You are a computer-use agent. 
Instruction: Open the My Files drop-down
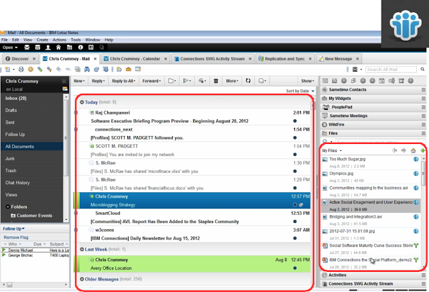(332, 151)
